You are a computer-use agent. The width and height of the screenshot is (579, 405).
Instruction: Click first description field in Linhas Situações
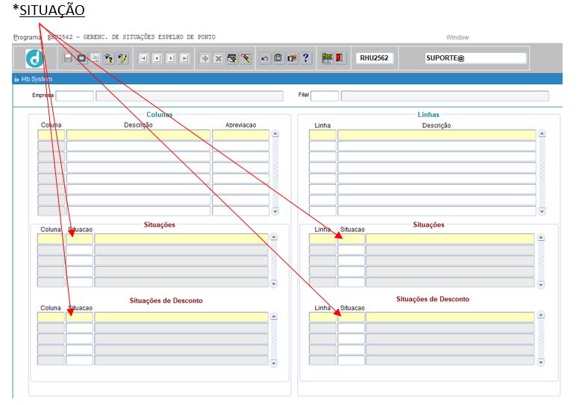(450, 239)
